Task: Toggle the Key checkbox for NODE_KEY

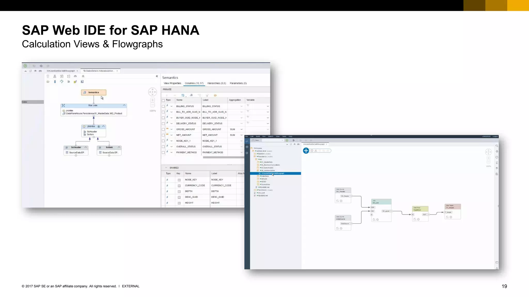Action: coord(179,180)
